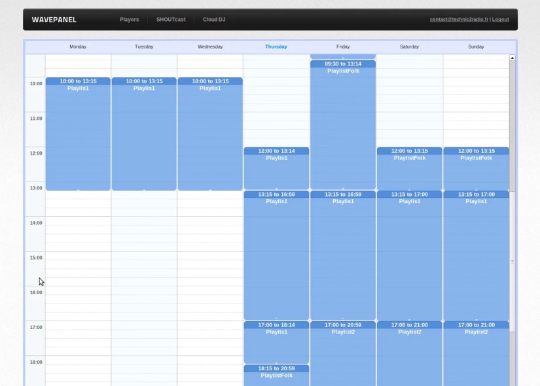Screen dimensions: 540x386
Task: Click the scrollbar up arrow
Action: pos(513,58)
